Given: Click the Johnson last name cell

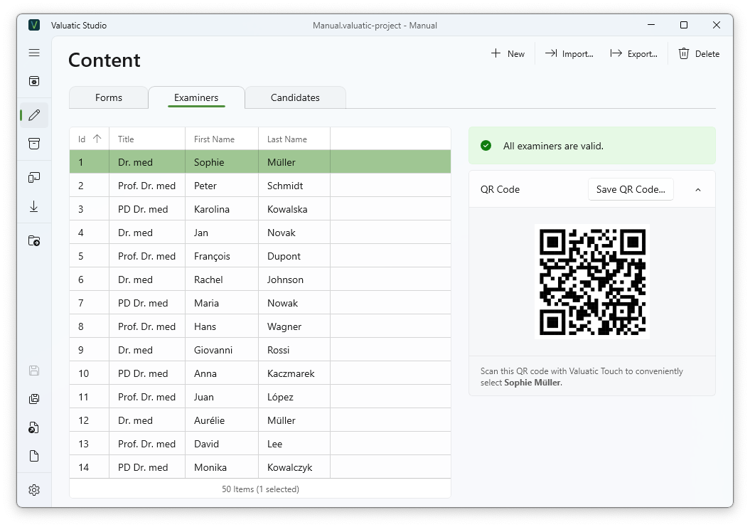Looking at the screenshot, I should point(294,279).
